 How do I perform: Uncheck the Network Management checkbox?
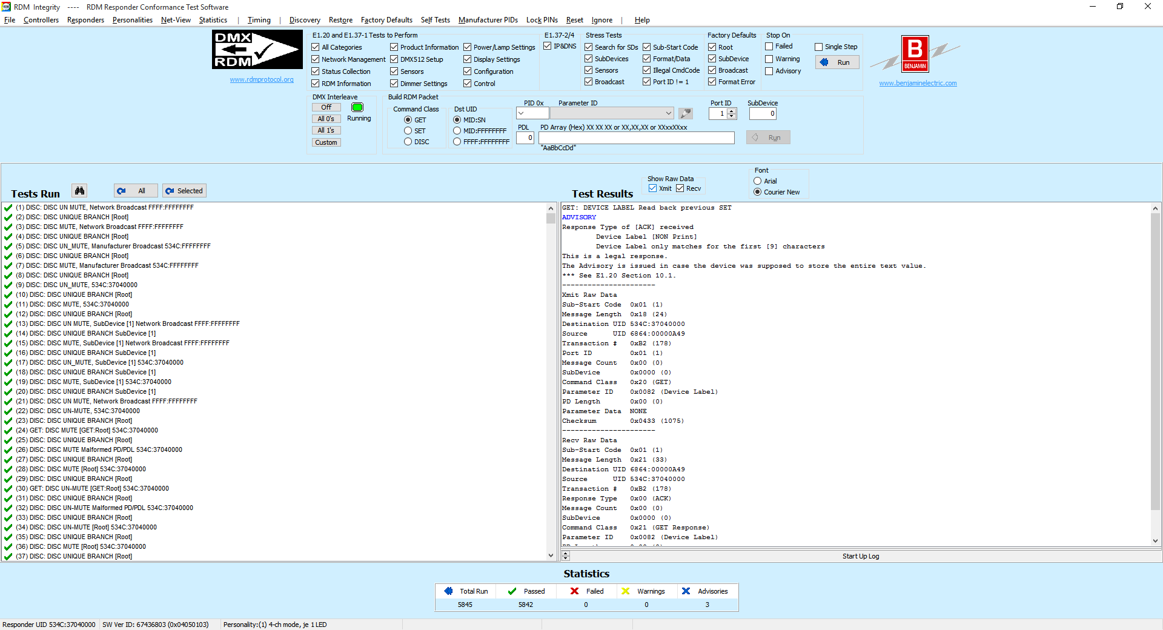click(x=316, y=59)
